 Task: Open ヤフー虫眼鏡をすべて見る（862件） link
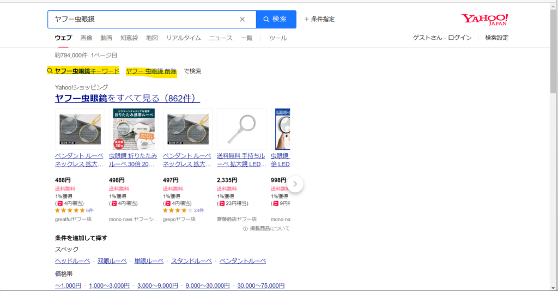128,98
